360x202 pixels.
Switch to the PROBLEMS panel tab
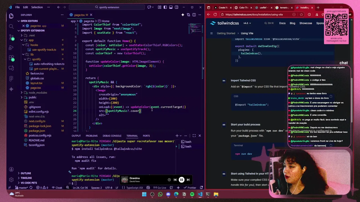92,136
